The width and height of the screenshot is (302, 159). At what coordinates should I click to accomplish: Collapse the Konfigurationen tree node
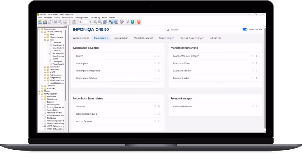click(39, 94)
